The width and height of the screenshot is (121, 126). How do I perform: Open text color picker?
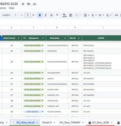point(57,15)
